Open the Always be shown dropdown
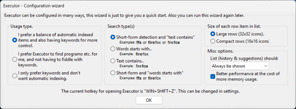 point(240,66)
